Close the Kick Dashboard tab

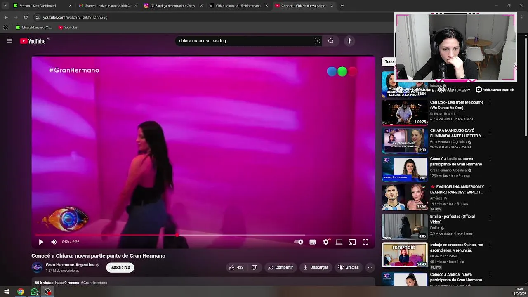click(x=70, y=6)
